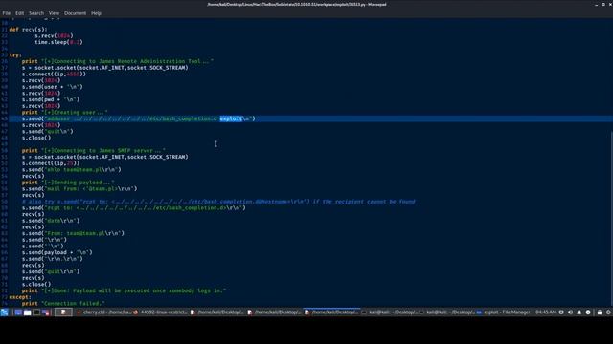Maximize the Mousepad window
613x344 pixels.
pos(603,4)
